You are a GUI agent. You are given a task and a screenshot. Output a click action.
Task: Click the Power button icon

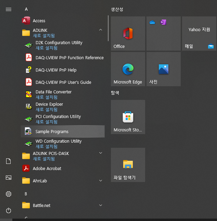point(9,210)
